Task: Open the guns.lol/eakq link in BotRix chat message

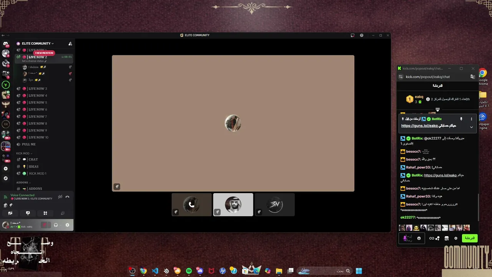Action: point(440,175)
